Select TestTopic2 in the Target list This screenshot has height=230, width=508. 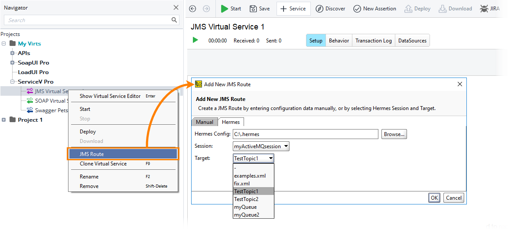pyautogui.click(x=254, y=199)
